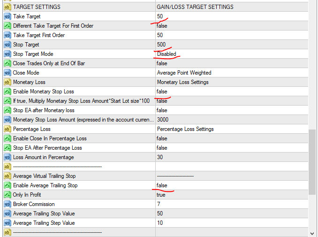318x237 pixels.
Task: Click the scrollbar down arrow
Action: click(x=313, y=232)
